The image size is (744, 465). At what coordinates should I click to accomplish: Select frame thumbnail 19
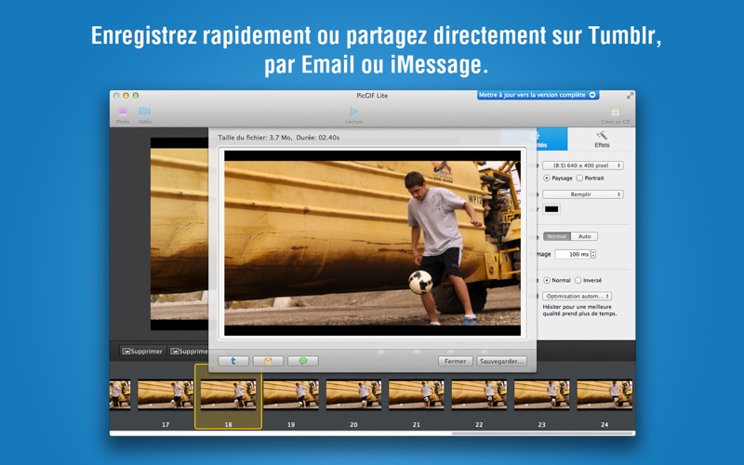(x=291, y=394)
